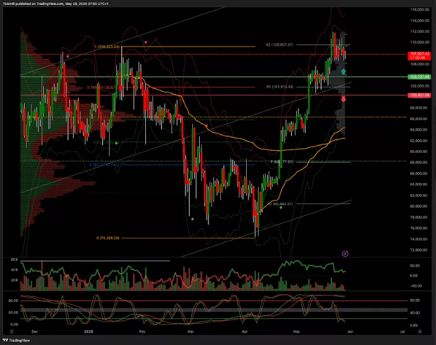Select the green 103,727.98 price label
This screenshot has height=345, width=436.
[419, 76]
